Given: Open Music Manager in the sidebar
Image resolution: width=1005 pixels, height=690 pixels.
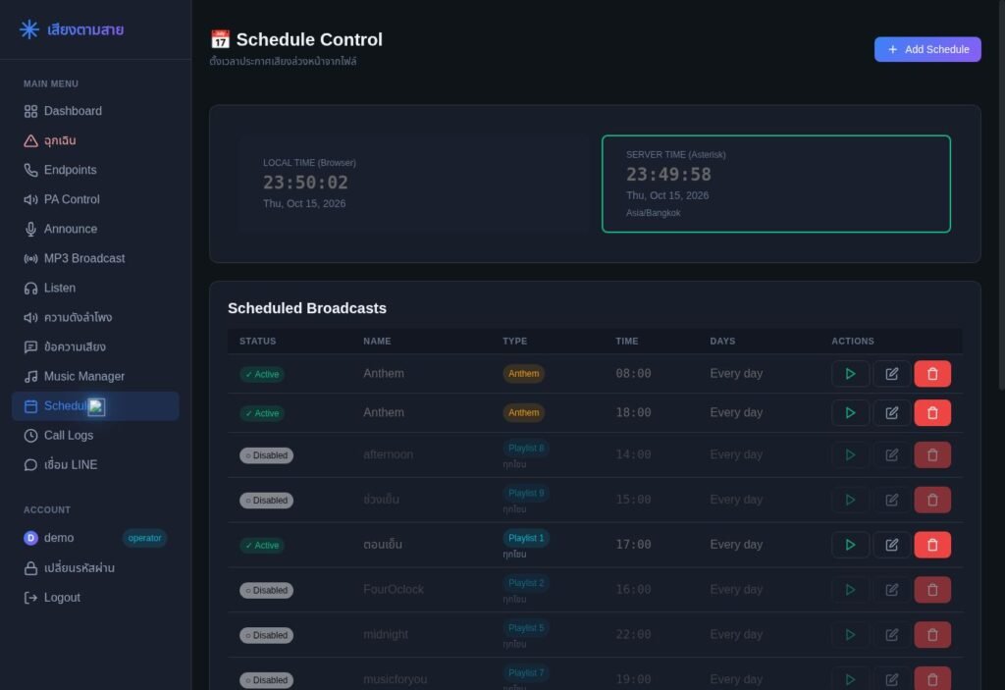Looking at the screenshot, I should 95,377.
